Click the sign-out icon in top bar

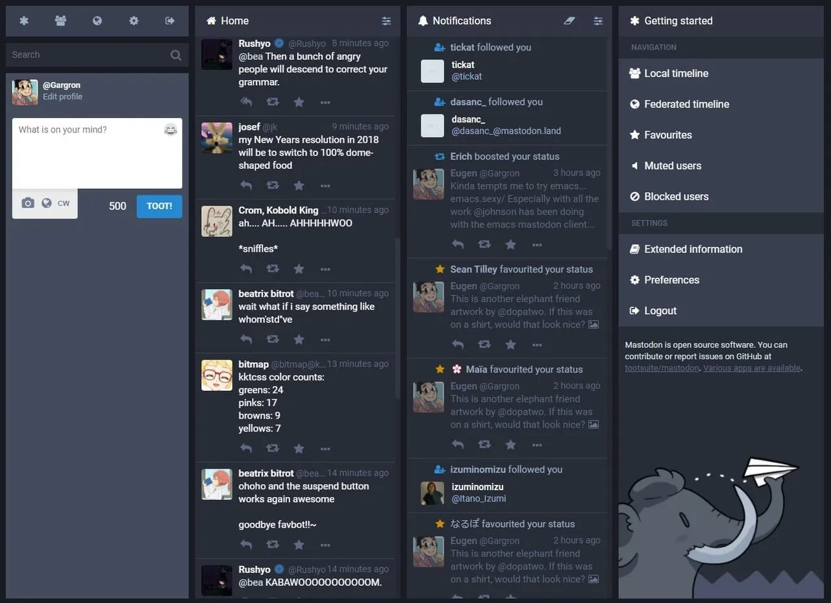pyautogui.click(x=170, y=21)
